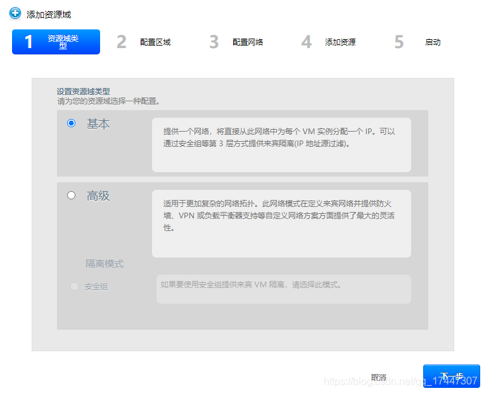Open step 1 资源域类型 tab
The height and width of the screenshot is (393, 484).
tap(56, 42)
